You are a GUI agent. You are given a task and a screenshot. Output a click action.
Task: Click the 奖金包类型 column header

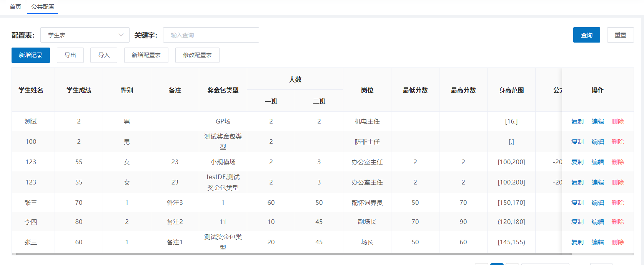[x=223, y=90]
